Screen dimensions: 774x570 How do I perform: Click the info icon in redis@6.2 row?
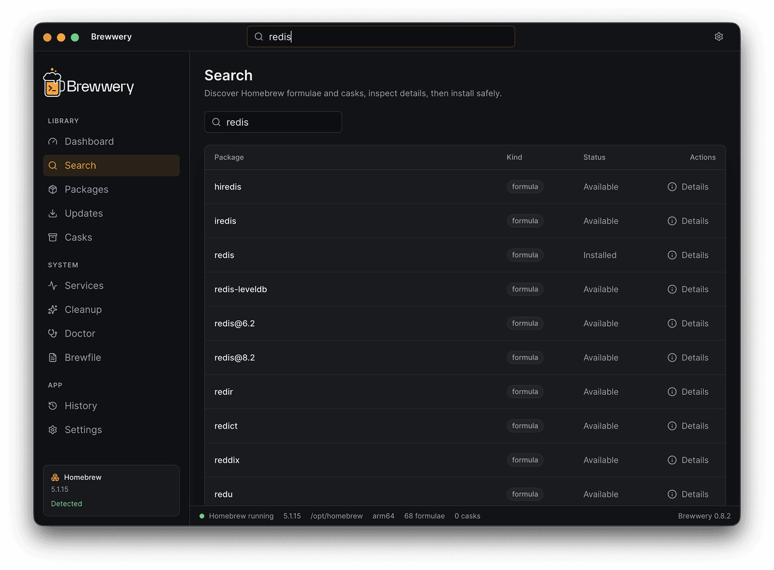click(x=672, y=324)
